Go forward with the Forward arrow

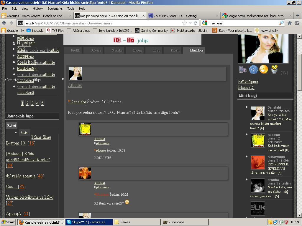click(12, 23)
